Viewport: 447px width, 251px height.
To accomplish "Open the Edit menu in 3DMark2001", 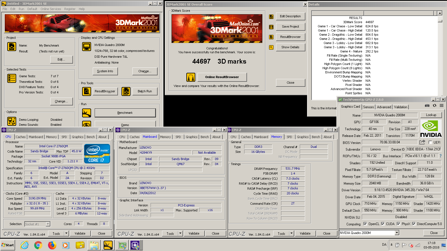I will (x=13, y=9).
